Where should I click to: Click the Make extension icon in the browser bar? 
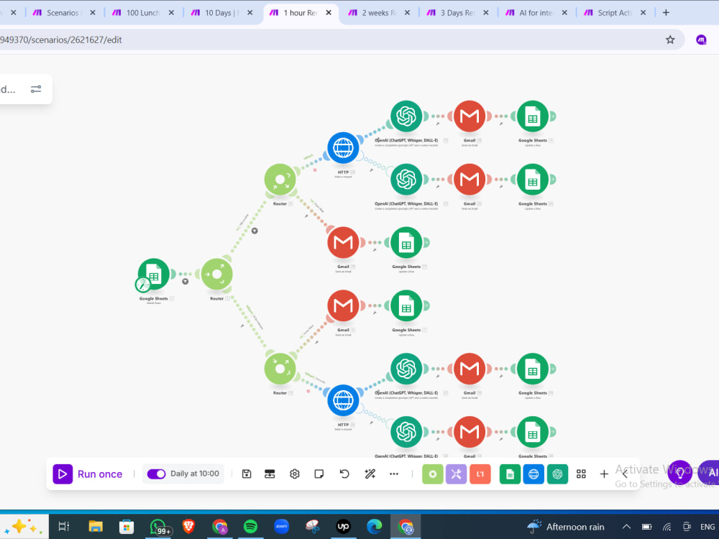pyautogui.click(x=701, y=40)
